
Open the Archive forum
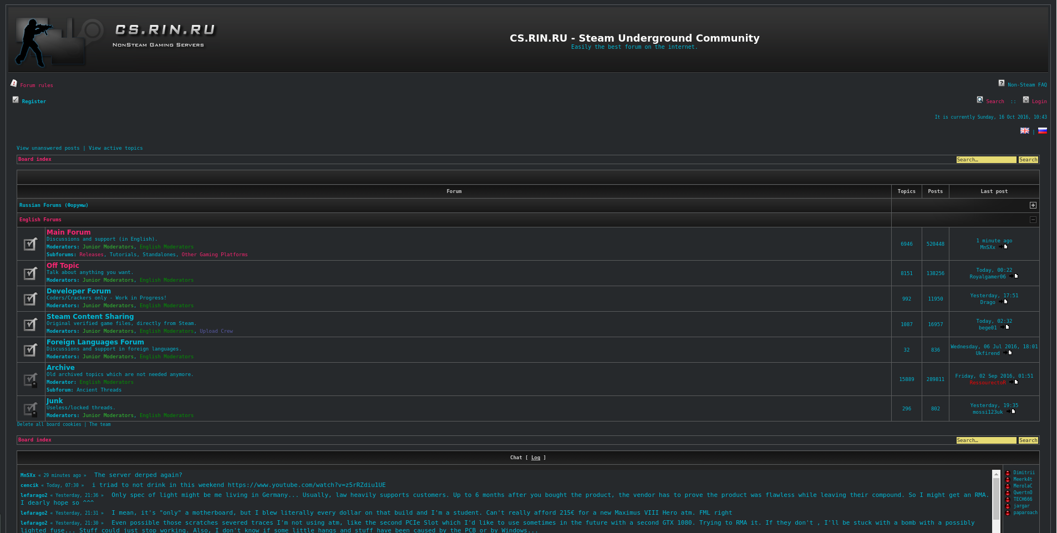[x=60, y=368]
